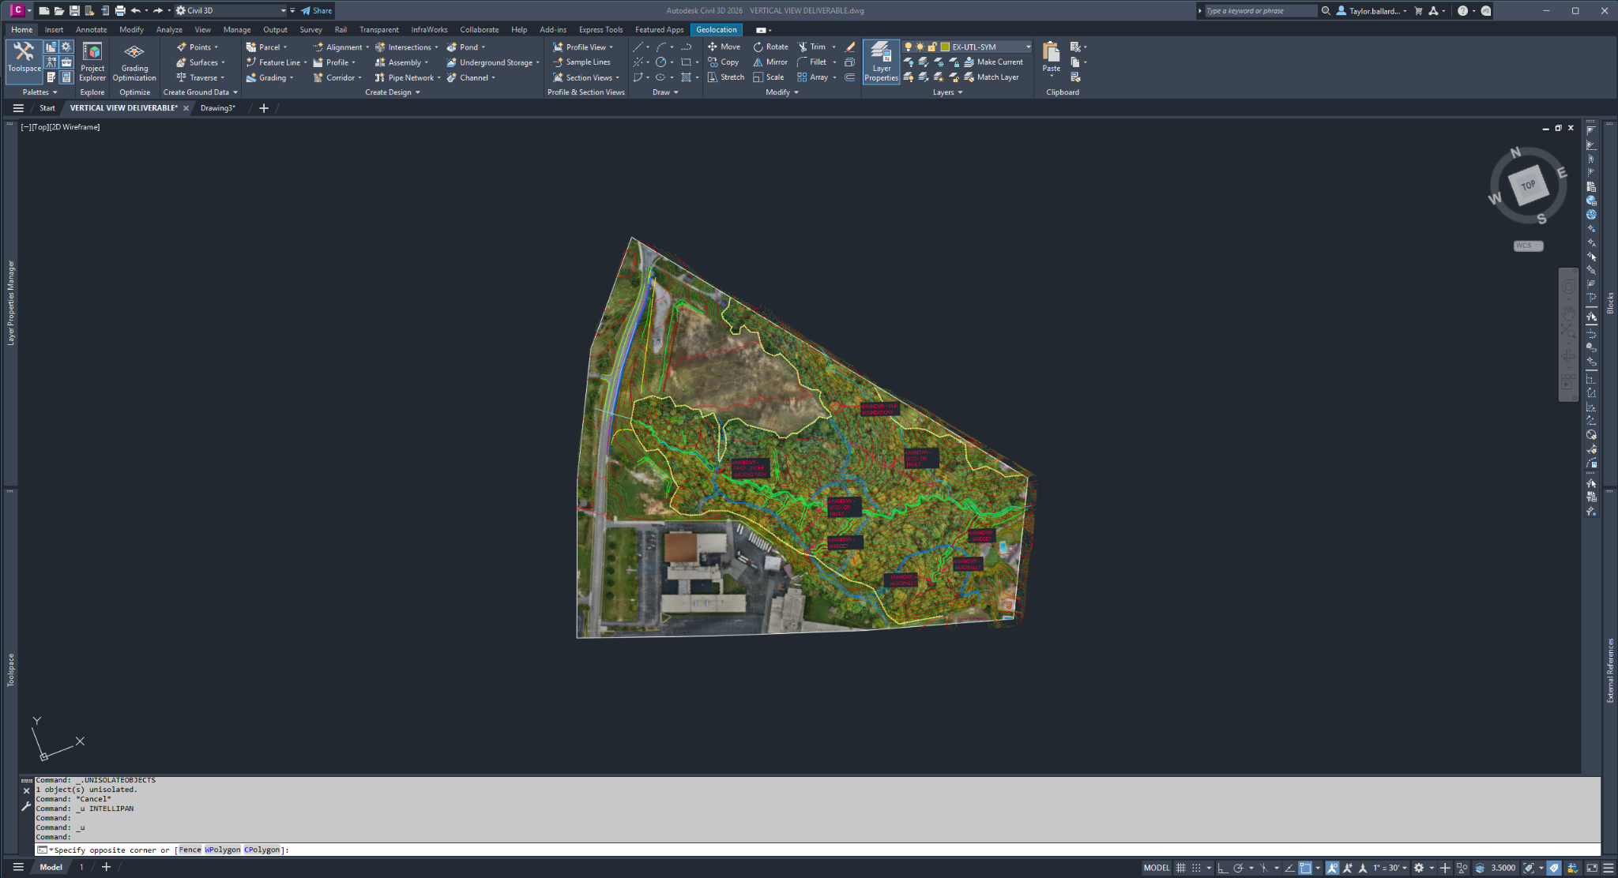Click the Save icon in the quick access toolbar

pos(74,10)
